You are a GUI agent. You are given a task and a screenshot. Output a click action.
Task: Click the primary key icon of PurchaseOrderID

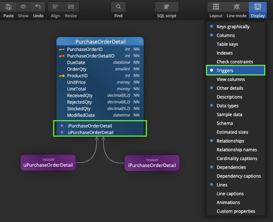click(62, 49)
